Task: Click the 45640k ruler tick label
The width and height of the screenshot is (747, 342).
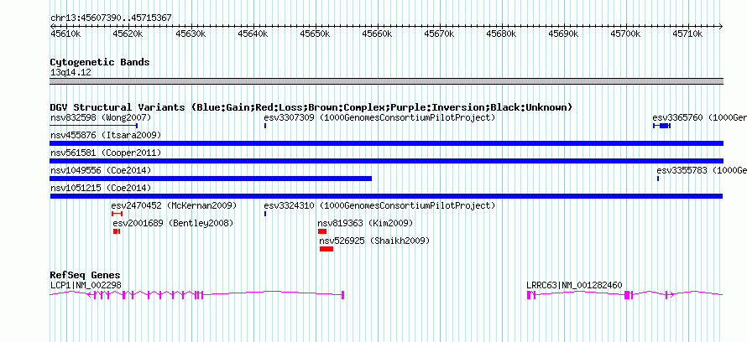Action: [x=253, y=34]
